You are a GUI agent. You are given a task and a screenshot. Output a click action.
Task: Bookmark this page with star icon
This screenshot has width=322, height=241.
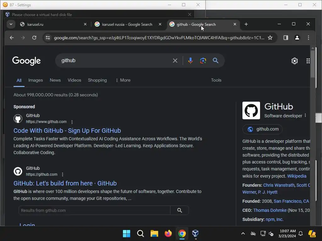(270, 38)
